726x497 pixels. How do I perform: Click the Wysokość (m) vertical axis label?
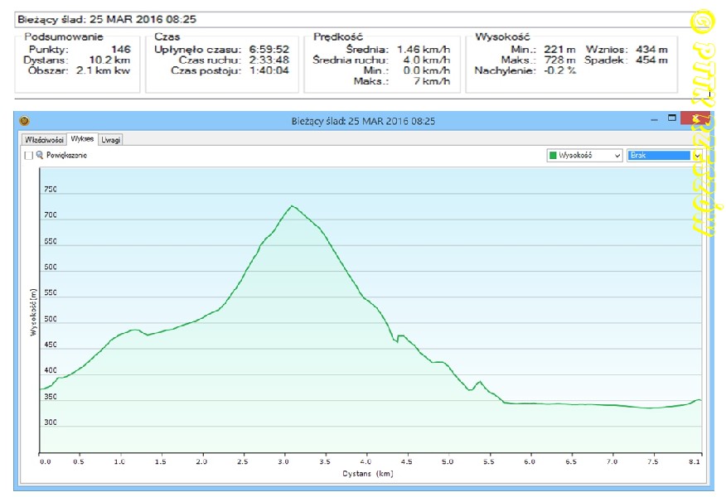click(33, 311)
